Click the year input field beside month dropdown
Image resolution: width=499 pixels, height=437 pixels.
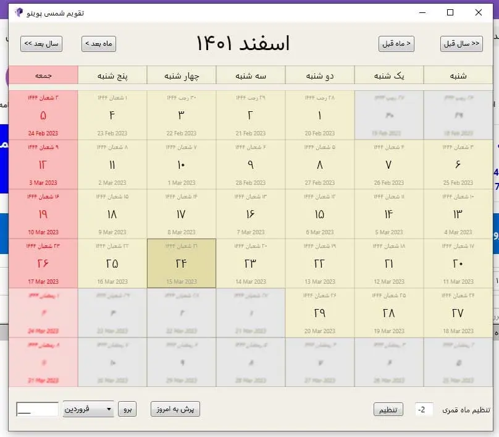point(37,409)
